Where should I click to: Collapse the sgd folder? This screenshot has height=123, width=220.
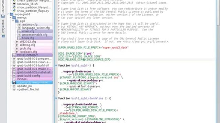click(x=13, y=21)
